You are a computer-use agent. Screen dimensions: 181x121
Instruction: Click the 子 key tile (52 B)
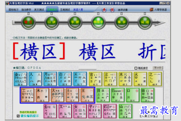pos(95,111)
